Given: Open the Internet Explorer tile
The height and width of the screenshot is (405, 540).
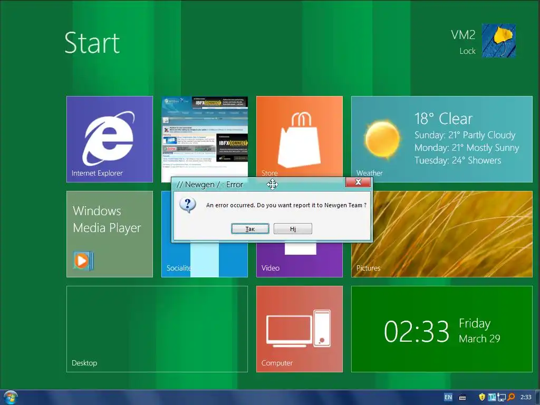Looking at the screenshot, I should click(x=110, y=139).
